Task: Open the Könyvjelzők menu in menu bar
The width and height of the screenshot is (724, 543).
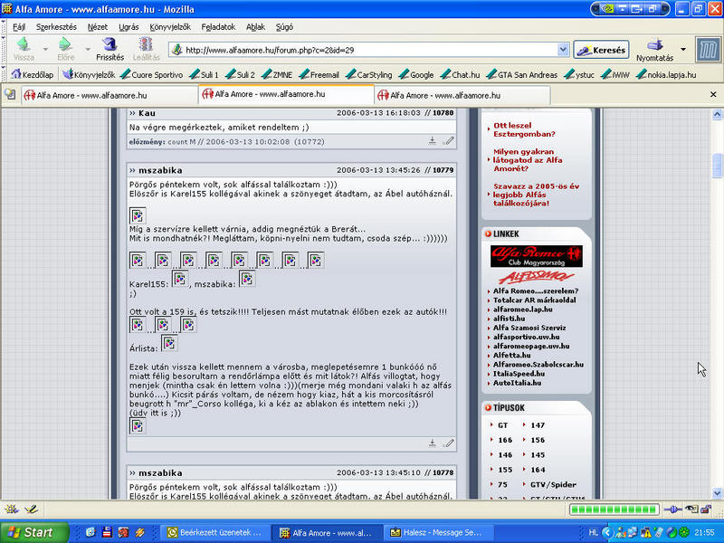Action: 170,27
